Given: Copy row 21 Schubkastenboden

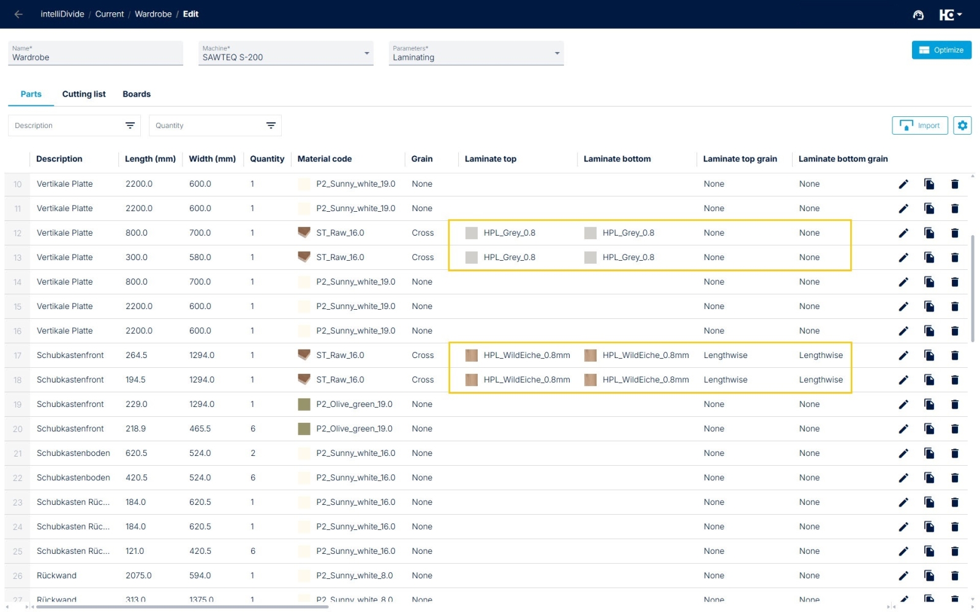Looking at the screenshot, I should tap(929, 453).
